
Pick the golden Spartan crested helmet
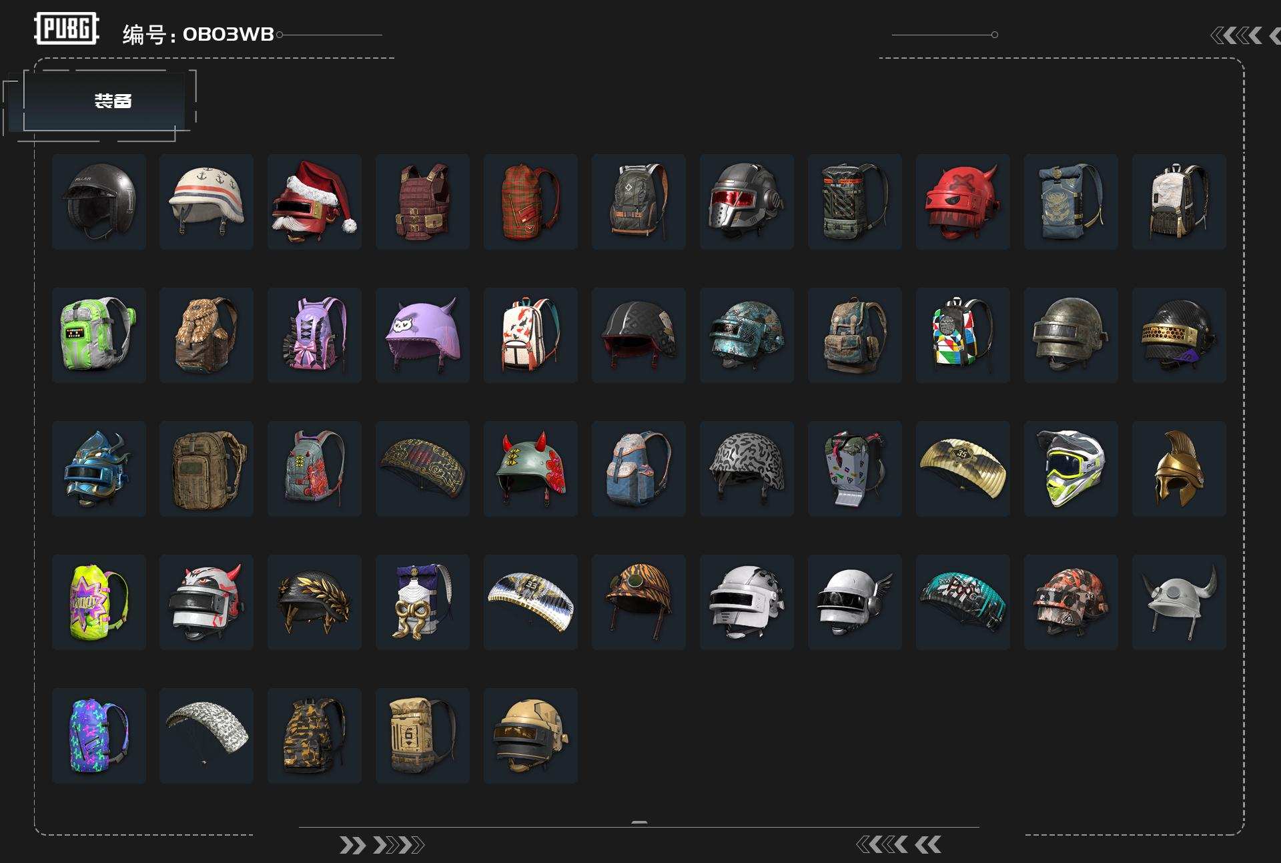[1180, 469]
